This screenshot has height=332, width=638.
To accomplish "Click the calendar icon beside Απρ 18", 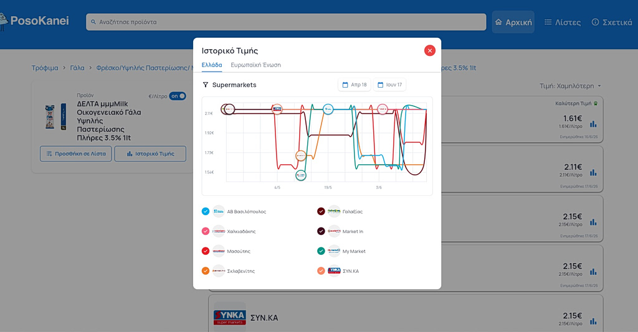I will 345,85.
